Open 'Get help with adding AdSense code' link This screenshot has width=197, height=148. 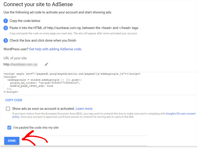(56, 49)
